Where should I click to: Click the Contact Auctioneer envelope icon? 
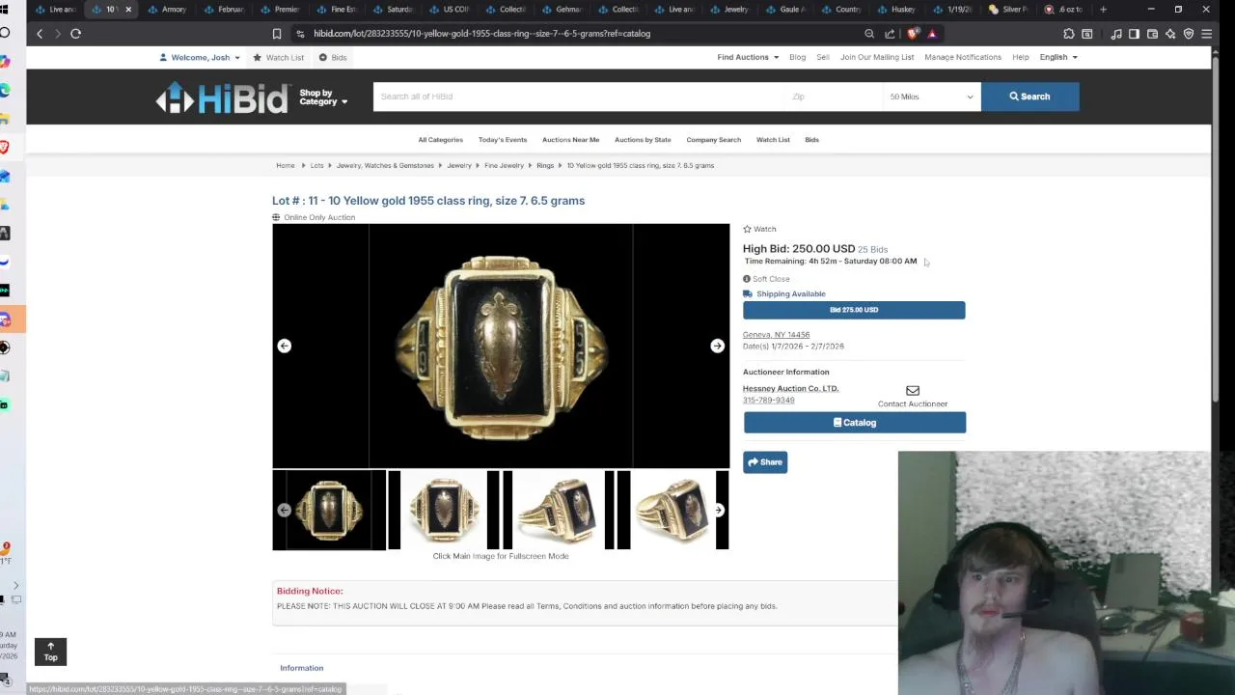tap(913, 391)
